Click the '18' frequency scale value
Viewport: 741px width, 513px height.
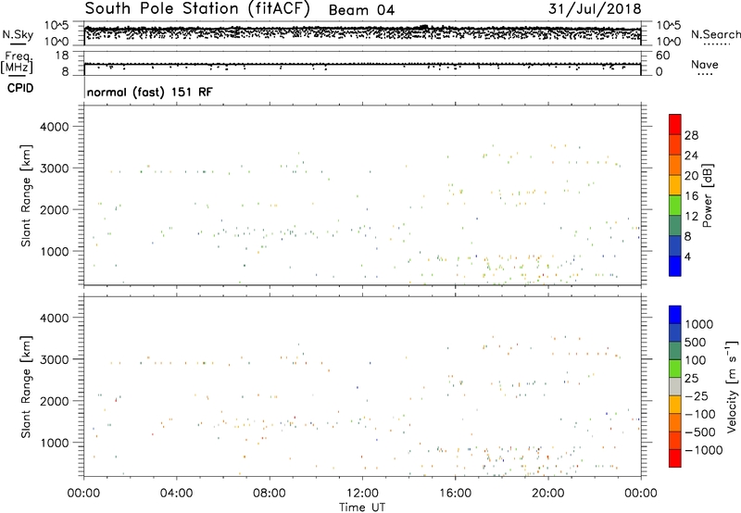(61, 56)
